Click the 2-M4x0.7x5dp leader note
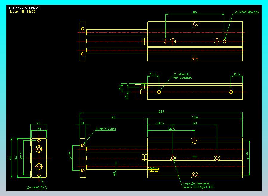Image resolution: width=268 pixels, height=196 pixels. click(x=106, y=129)
